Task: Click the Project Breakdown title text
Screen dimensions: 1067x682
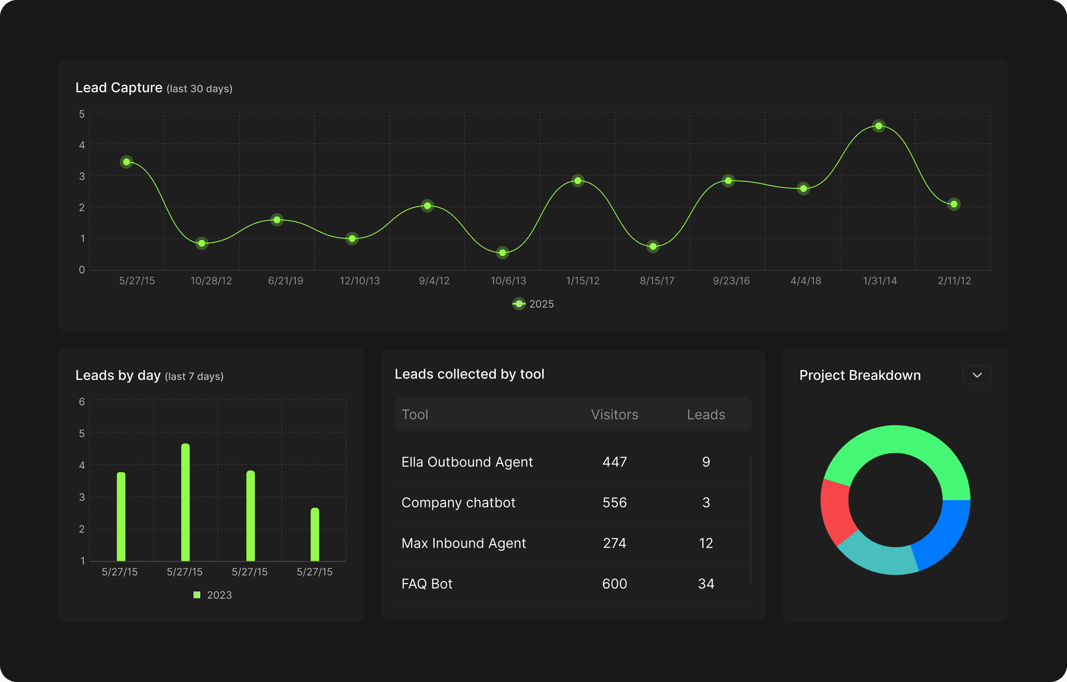Action: click(x=860, y=375)
